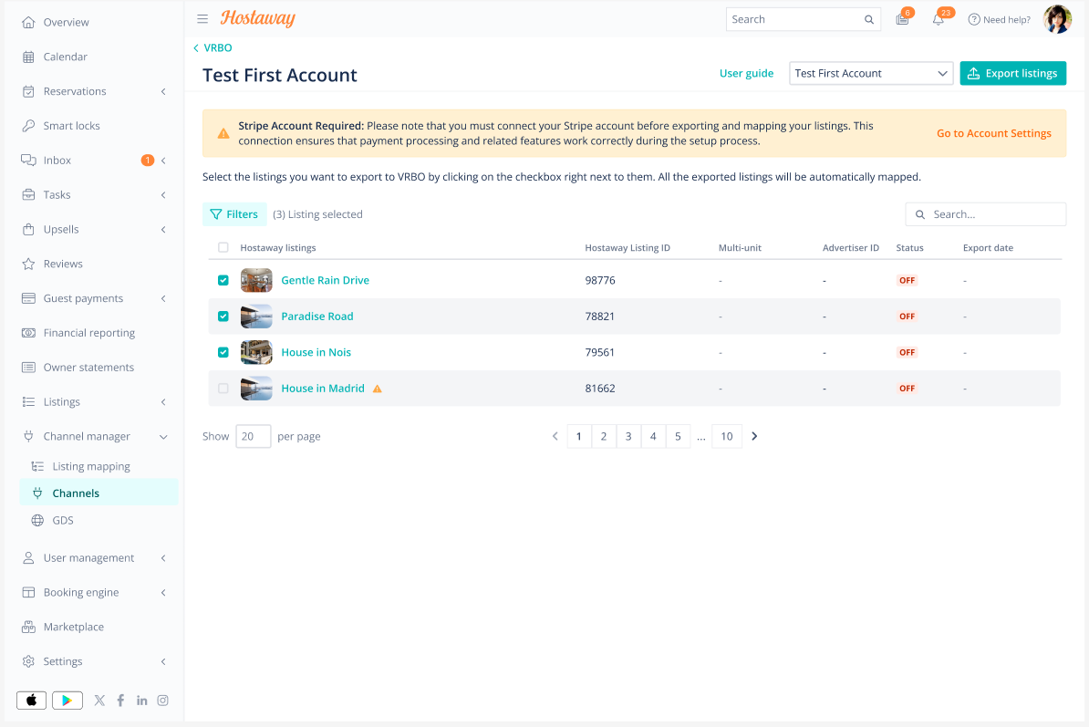This screenshot has height=727, width=1089.
Task: Open the news icon with badge 6
Action: pos(902,19)
